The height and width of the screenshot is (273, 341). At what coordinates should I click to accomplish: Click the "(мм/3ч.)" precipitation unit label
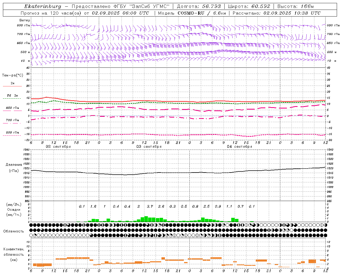14,204
